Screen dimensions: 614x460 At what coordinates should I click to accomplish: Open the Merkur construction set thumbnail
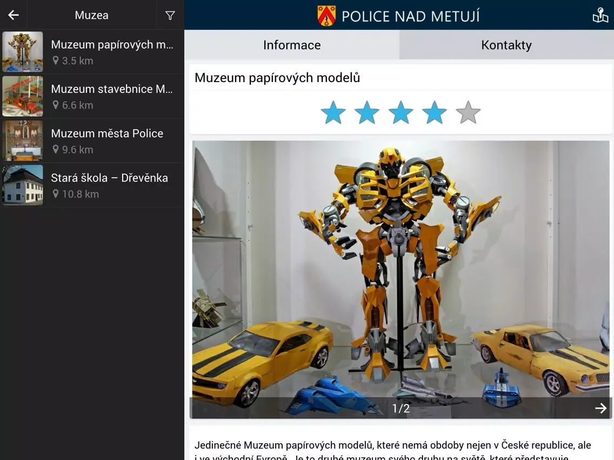[23, 96]
